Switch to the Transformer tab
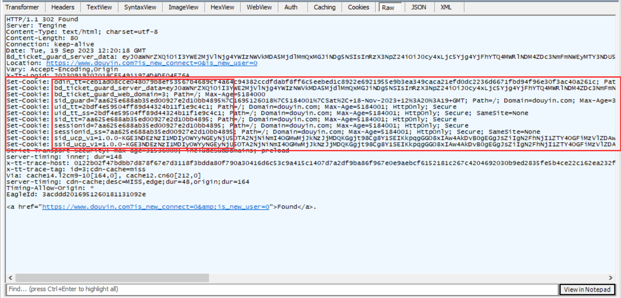621x298 pixels. point(22,7)
